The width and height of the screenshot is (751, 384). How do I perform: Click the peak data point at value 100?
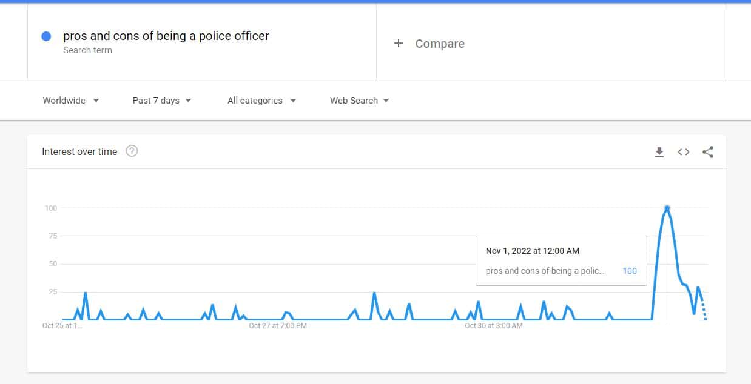pyautogui.click(x=667, y=208)
